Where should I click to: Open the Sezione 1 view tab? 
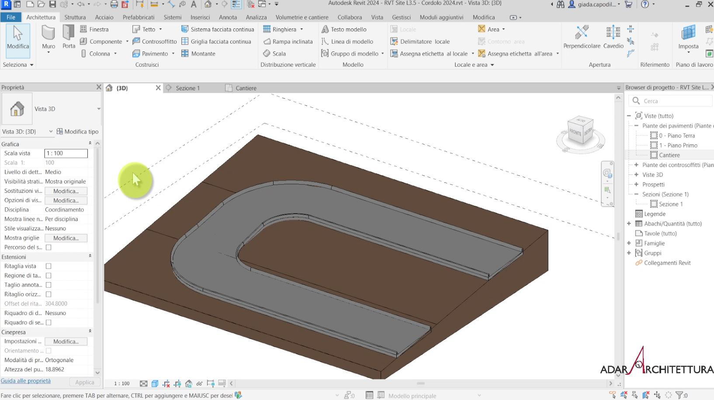(187, 88)
